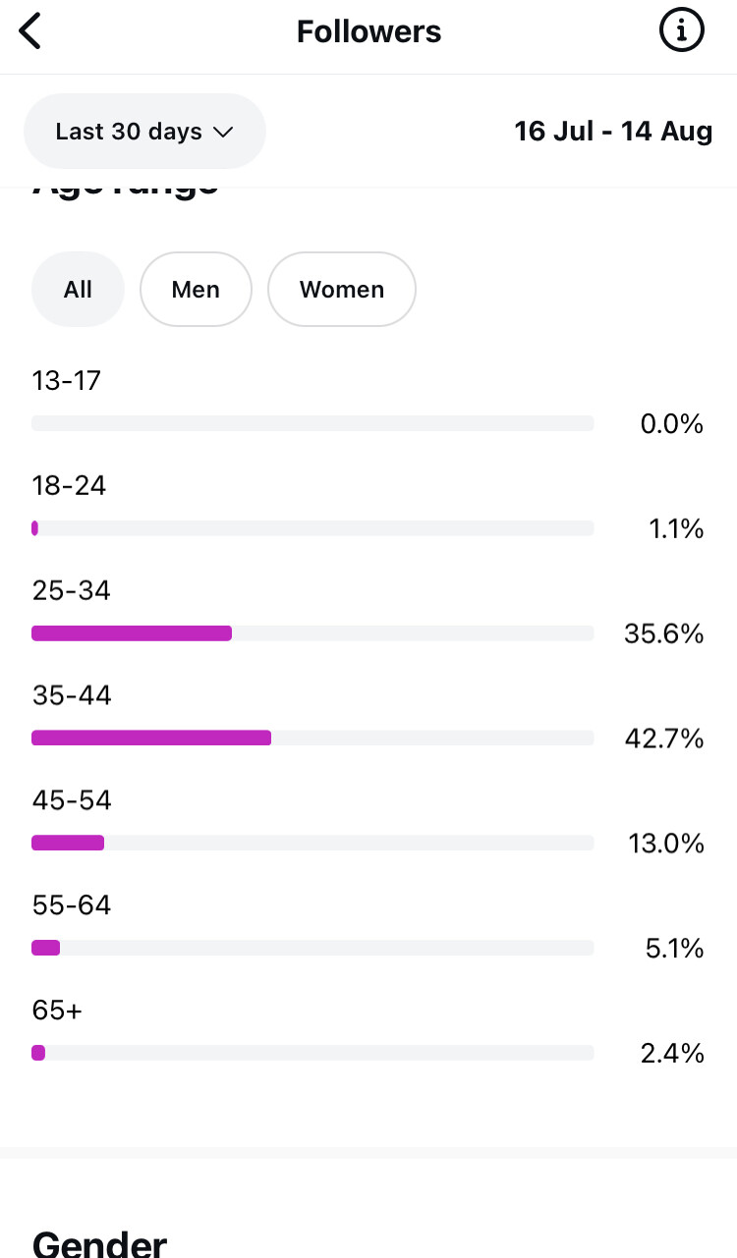This screenshot has width=737, height=1258.
Task: Tap the 65+ age bar
Action: 38,1053
